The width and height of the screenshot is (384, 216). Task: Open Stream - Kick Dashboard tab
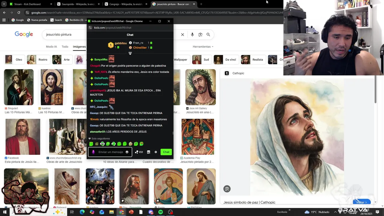[30, 4]
